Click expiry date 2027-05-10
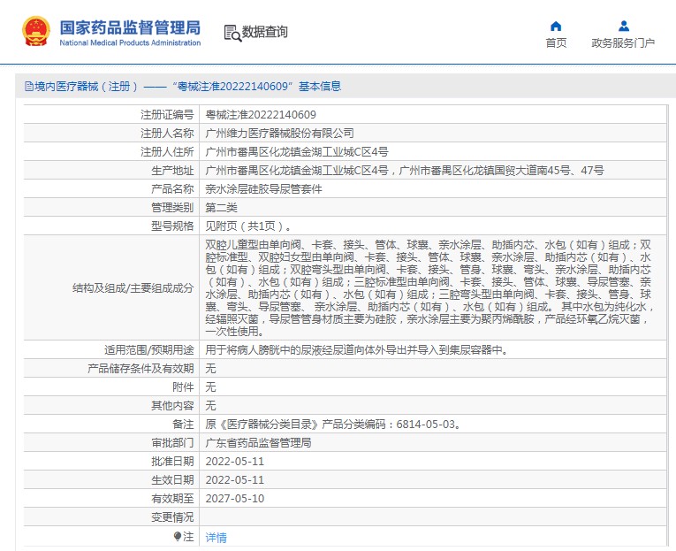676x551 pixels. coord(234,498)
